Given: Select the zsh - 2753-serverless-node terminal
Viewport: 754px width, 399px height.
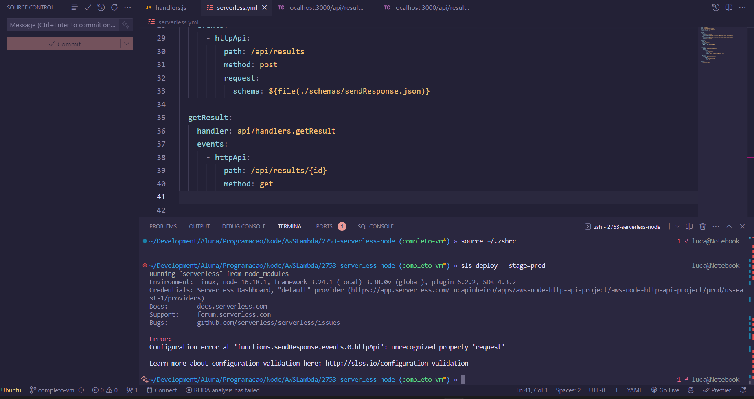Looking at the screenshot, I should coord(622,227).
